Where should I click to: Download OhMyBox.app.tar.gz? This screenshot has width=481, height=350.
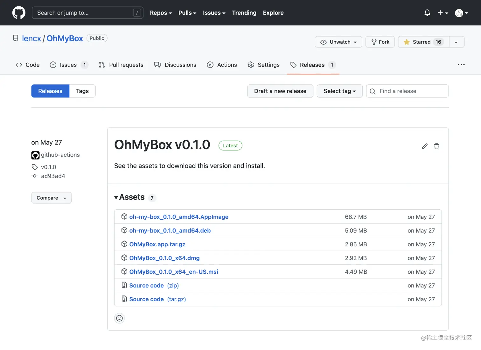[x=157, y=244]
